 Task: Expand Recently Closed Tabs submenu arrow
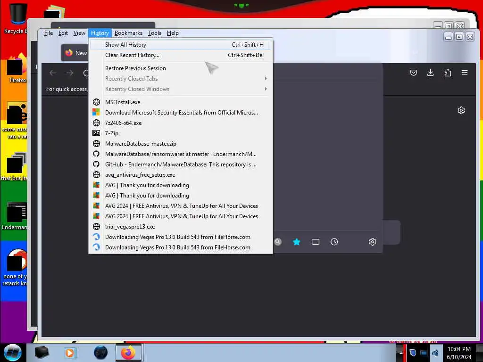[x=266, y=79]
